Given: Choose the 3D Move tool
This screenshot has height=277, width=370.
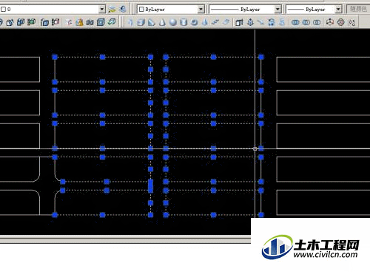Looking at the screenshot, I should coord(330,22).
